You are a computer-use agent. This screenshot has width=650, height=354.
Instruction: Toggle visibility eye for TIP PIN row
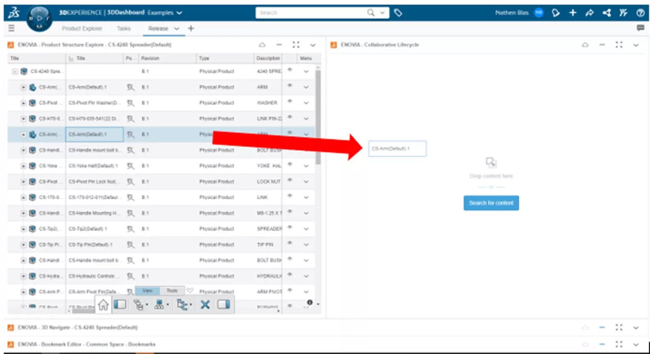pos(290,243)
